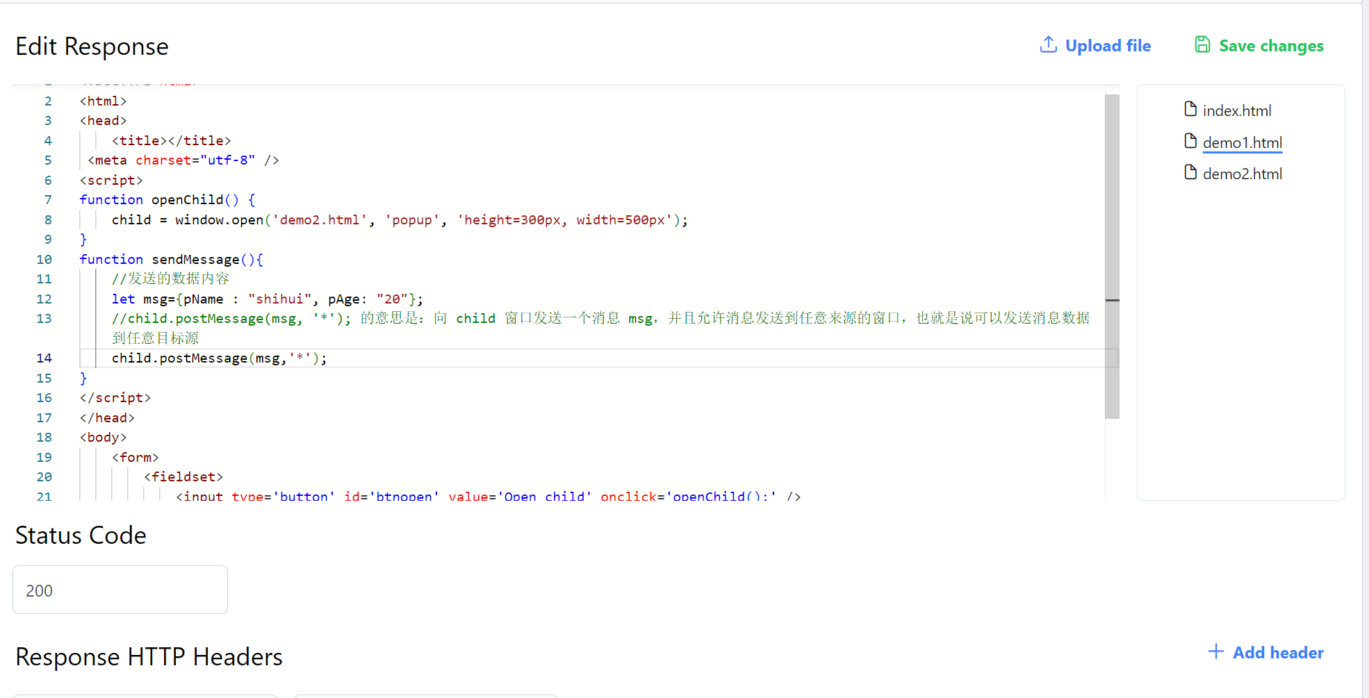The image size is (1369, 698).
Task: Click the <fieldset> tag line
Action: coord(183,477)
